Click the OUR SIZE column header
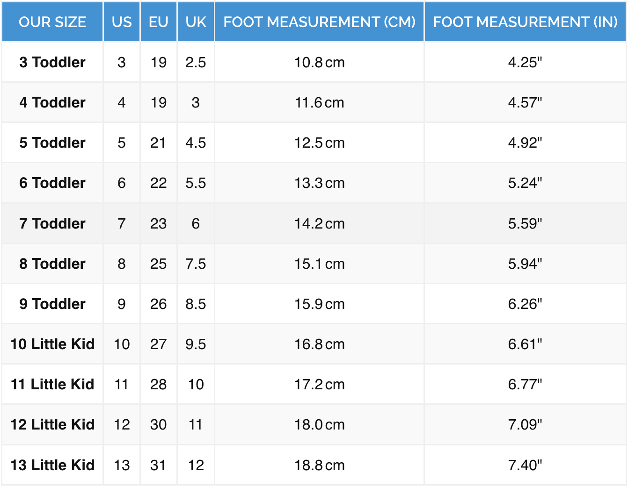This screenshot has height=487, width=628. (52, 22)
